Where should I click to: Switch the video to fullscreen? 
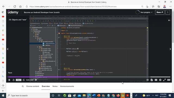(164, 80)
